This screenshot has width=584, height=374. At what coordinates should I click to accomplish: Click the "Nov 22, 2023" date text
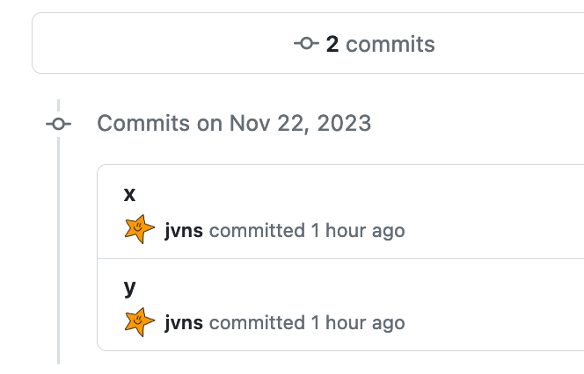[x=300, y=123]
